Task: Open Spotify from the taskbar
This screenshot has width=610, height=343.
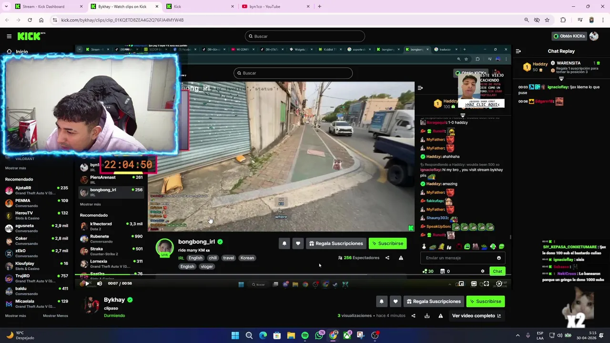Action: point(305,335)
